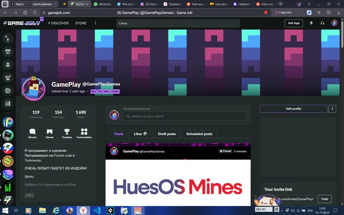
Task: Open the purple globe community icon
Action: pyautogui.click(x=8, y=174)
